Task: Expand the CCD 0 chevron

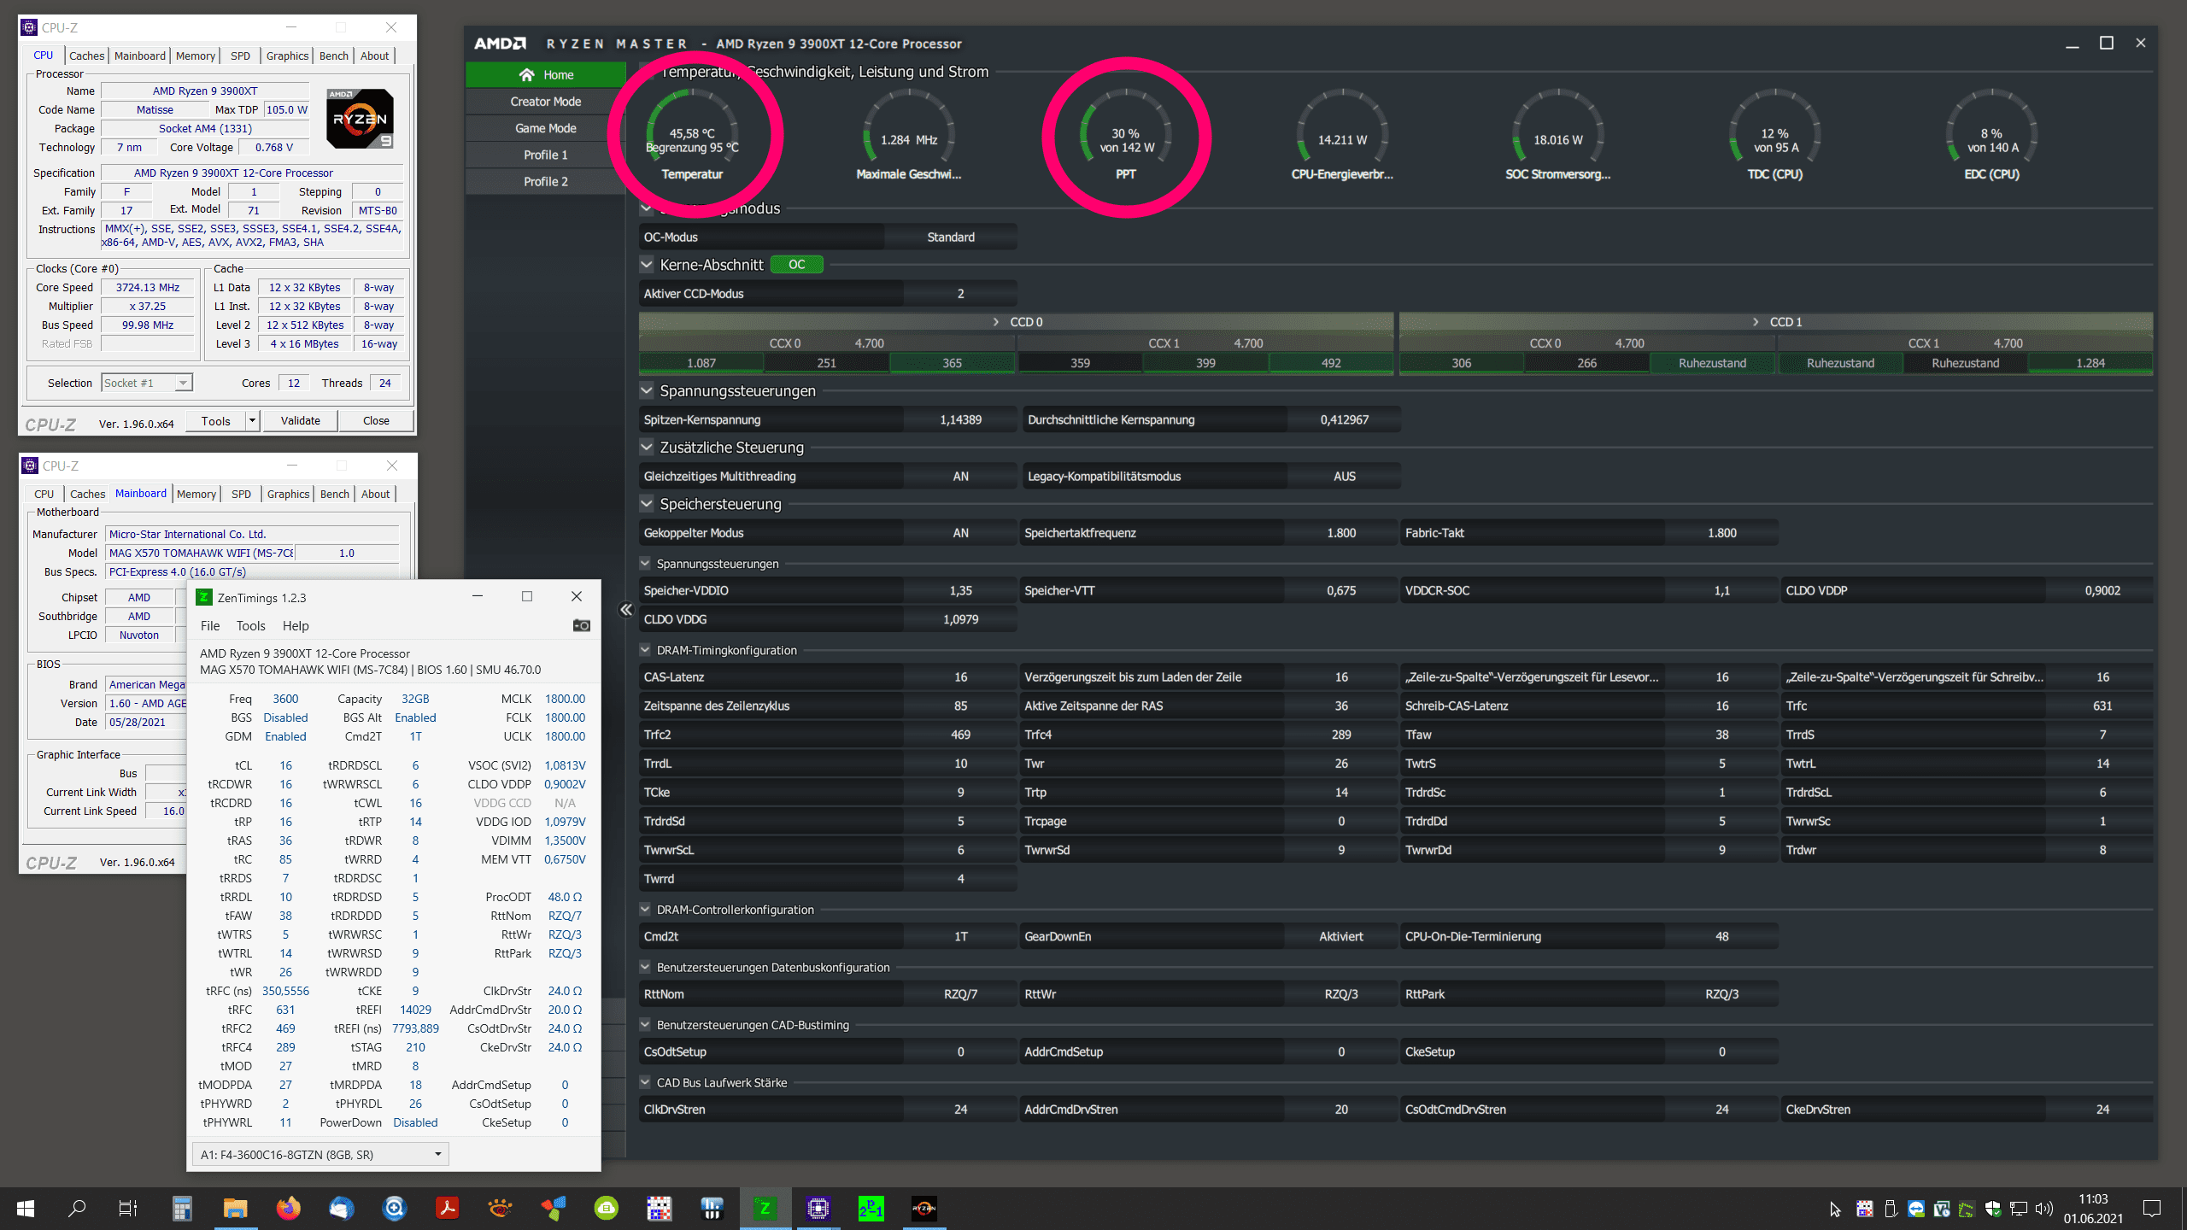Action: coord(995,322)
